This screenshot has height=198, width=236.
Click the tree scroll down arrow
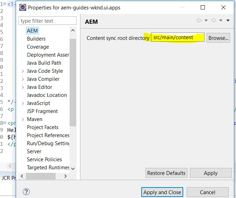pyautogui.click(x=73, y=169)
